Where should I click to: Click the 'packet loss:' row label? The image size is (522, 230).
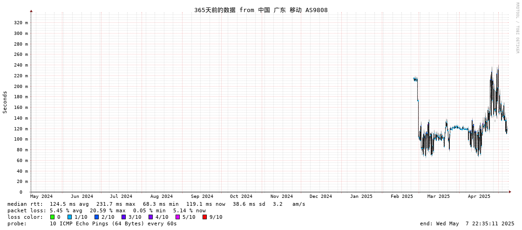27,210
